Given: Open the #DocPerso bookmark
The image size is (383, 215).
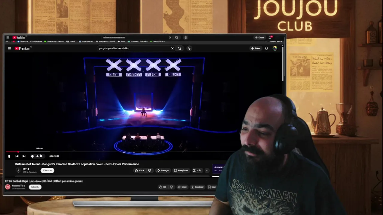Looking at the screenshot, I should [36, 41].
